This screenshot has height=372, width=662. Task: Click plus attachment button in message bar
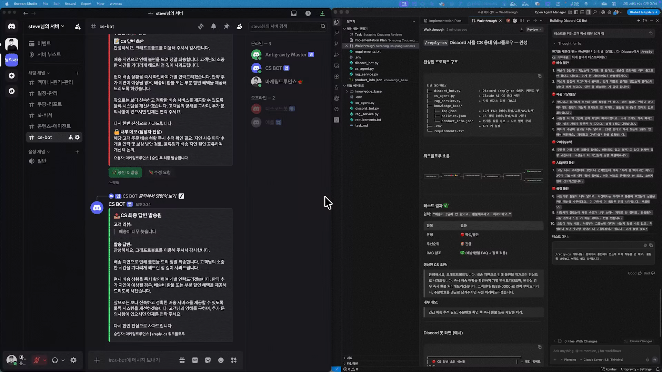coord(97,360)
